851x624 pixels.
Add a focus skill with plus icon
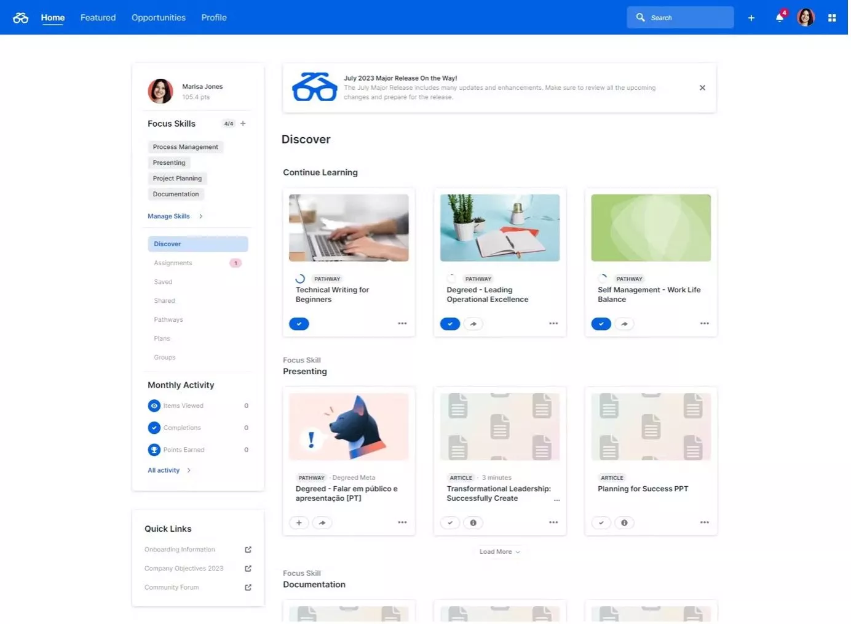point(243,124)
